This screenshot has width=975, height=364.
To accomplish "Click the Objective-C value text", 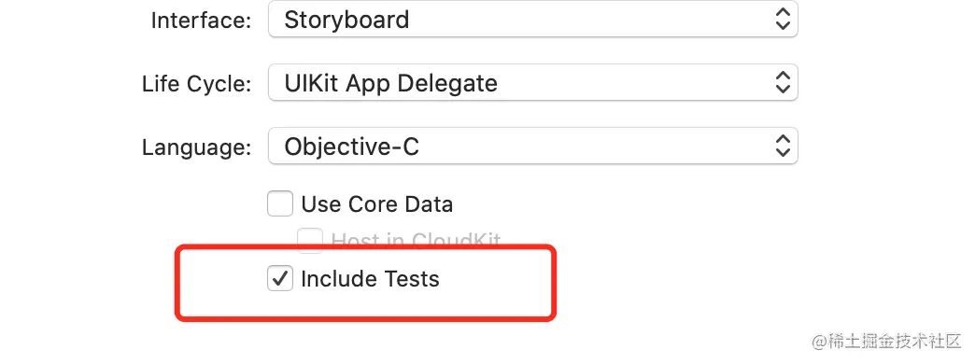I will coord(351,147).
